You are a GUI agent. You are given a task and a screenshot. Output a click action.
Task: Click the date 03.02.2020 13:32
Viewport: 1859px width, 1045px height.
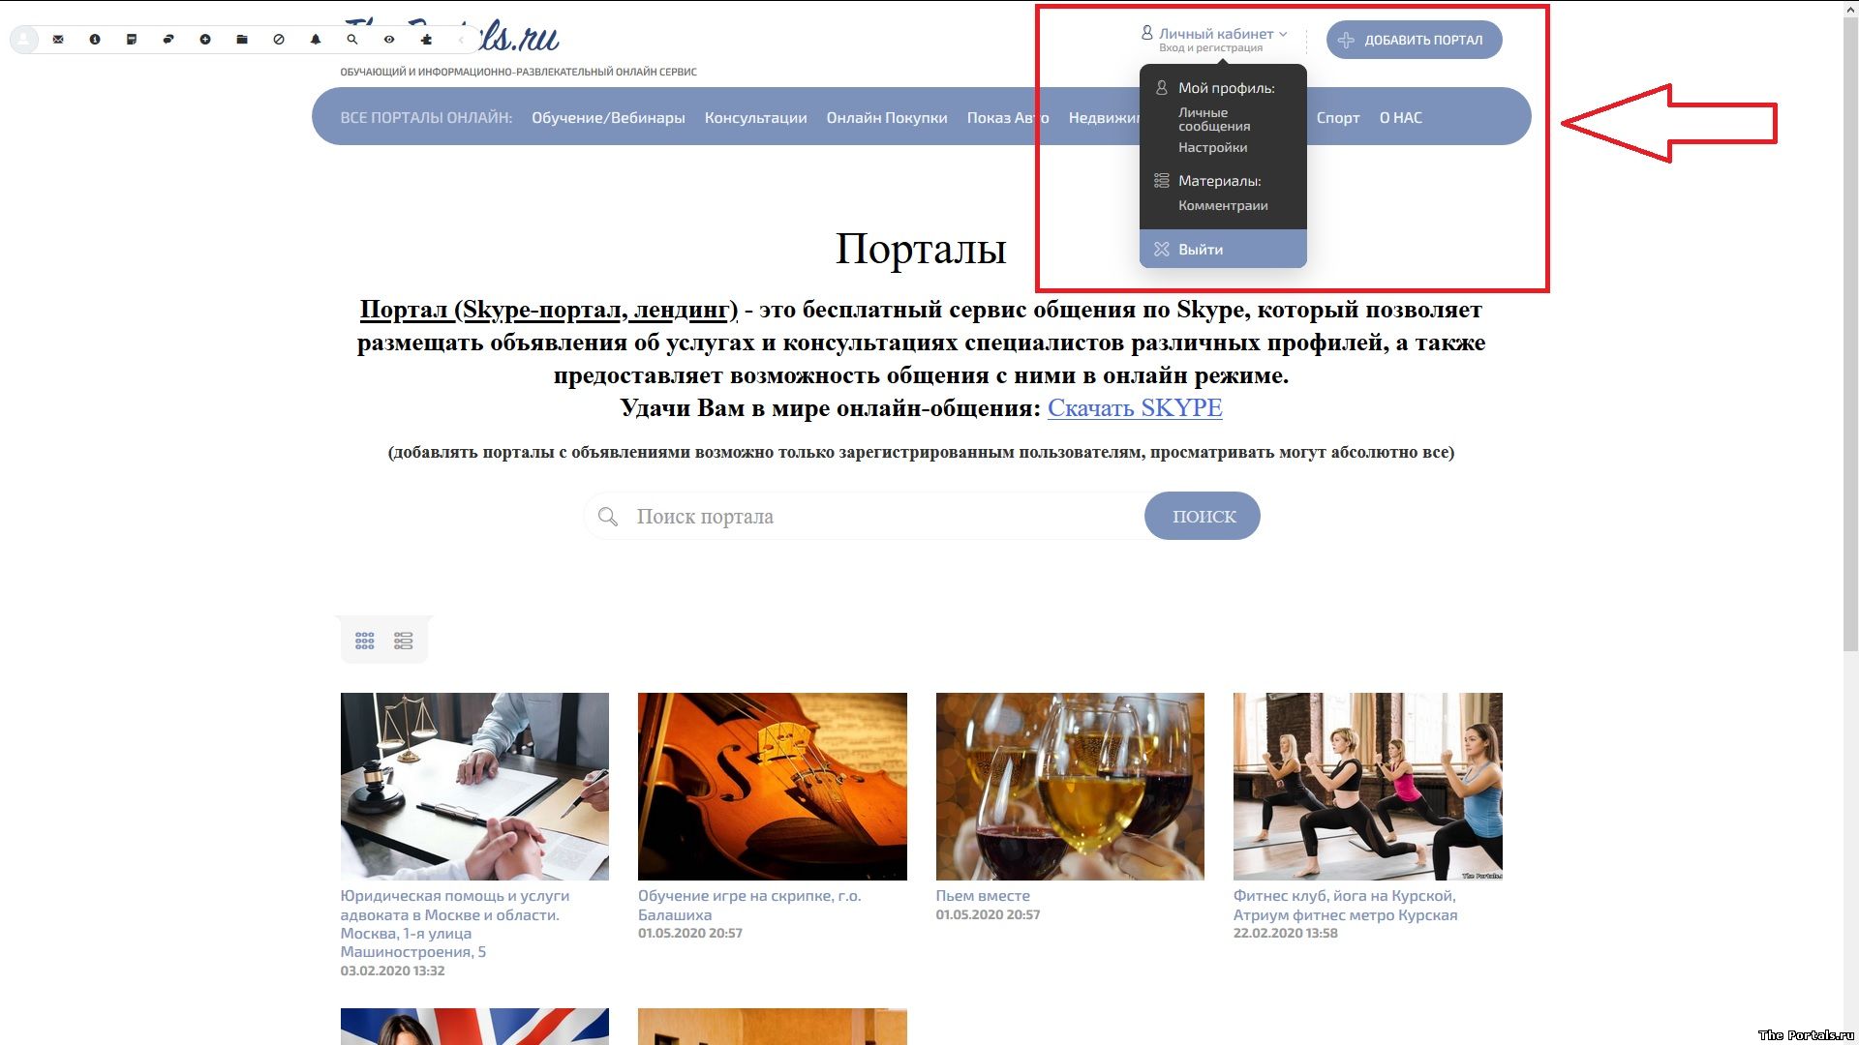[x=392, y=970]
